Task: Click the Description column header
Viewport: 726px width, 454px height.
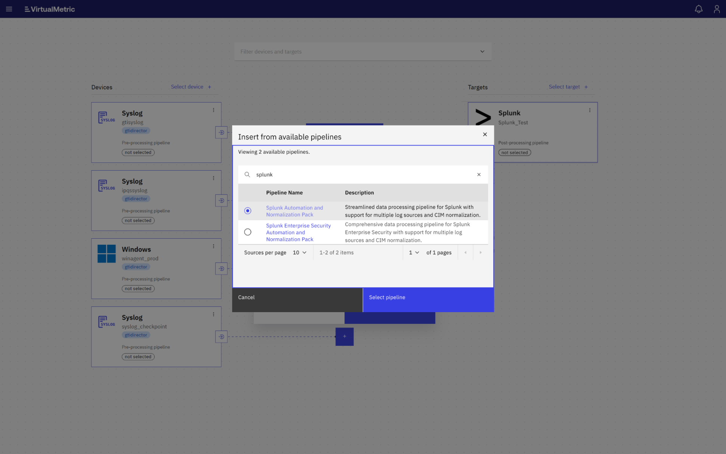Action: pos(359,193)
